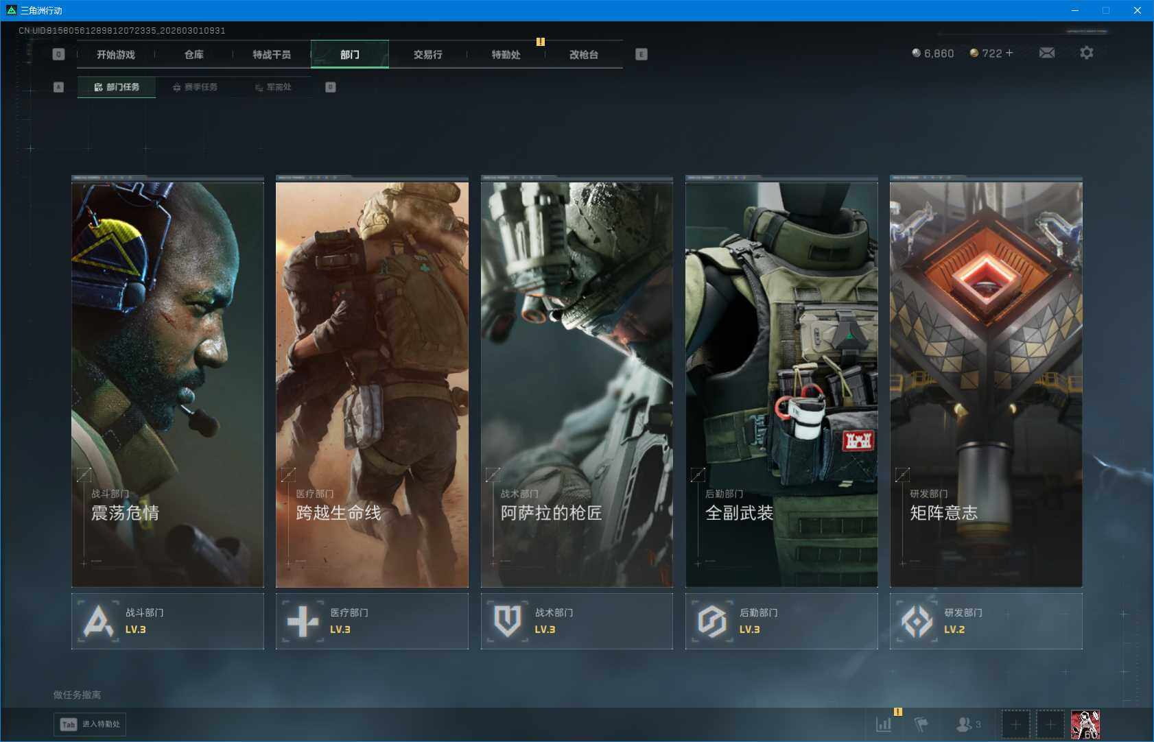Click the bar chart stats icon
1154x742 pixels.
point(884,724)
